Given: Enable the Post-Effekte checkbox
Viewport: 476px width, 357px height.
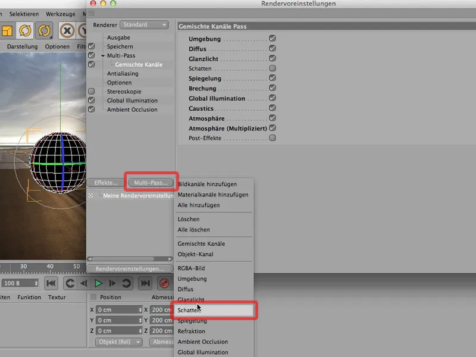Looking at the screenshot, I should [273, 138].
